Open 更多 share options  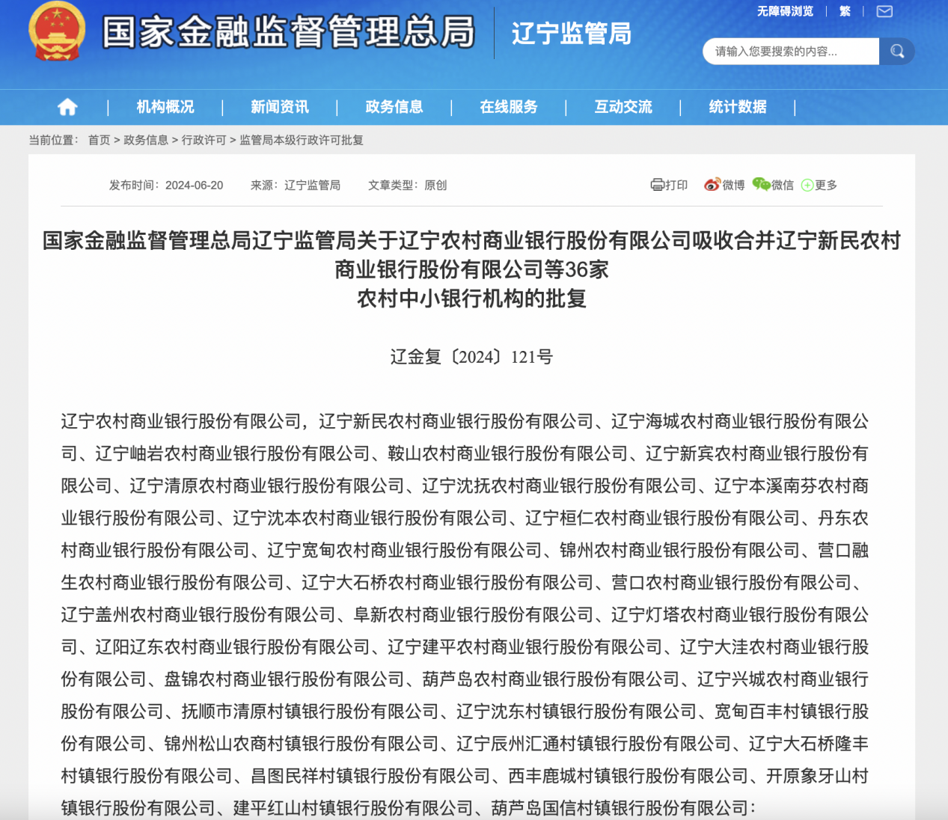click(819, 185)
